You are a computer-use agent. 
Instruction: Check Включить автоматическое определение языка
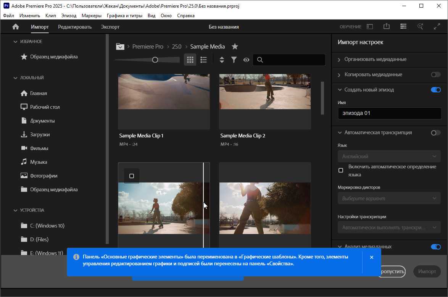pos(341,170)
